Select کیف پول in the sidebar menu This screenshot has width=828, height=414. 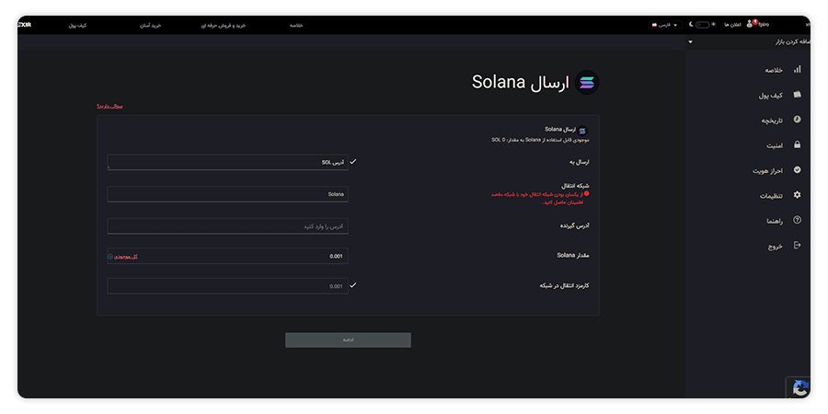coord(771,95)
